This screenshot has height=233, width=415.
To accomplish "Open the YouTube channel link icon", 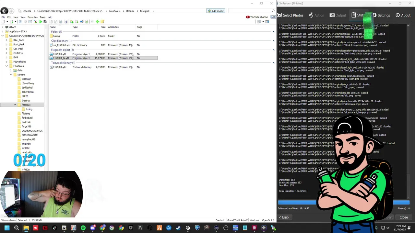I will 248,17.
